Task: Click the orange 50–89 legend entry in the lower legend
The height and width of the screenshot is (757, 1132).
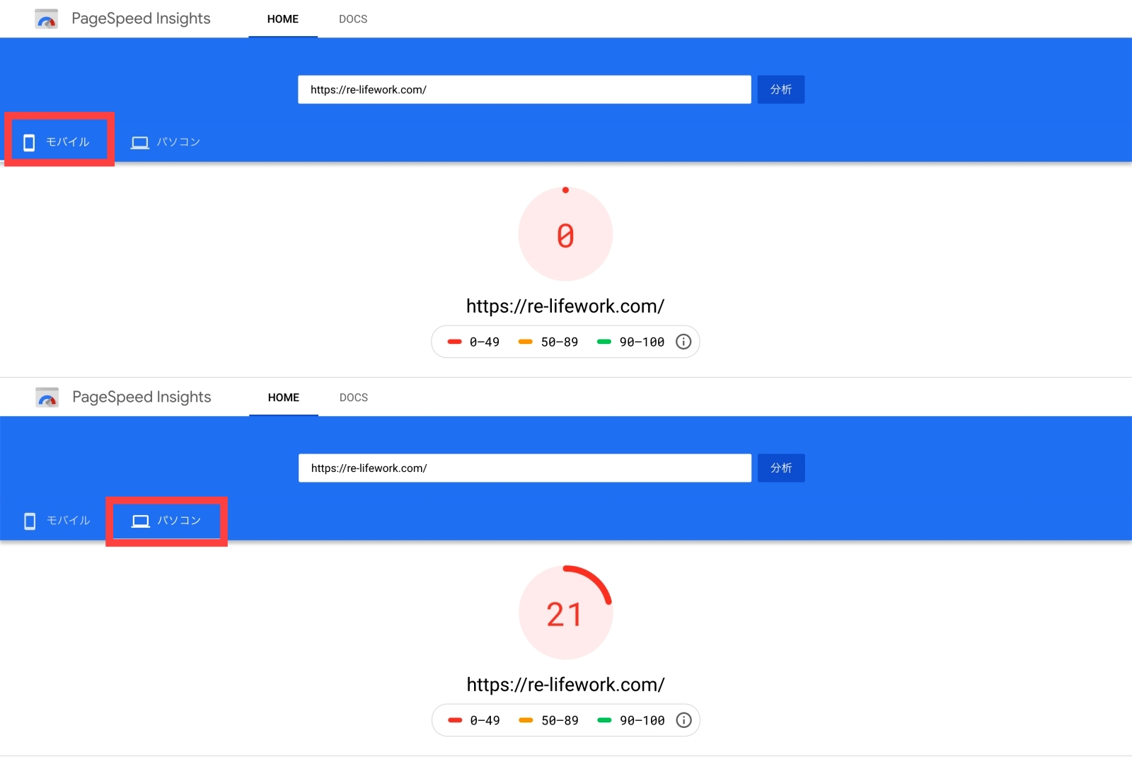Action: point(548,720)
